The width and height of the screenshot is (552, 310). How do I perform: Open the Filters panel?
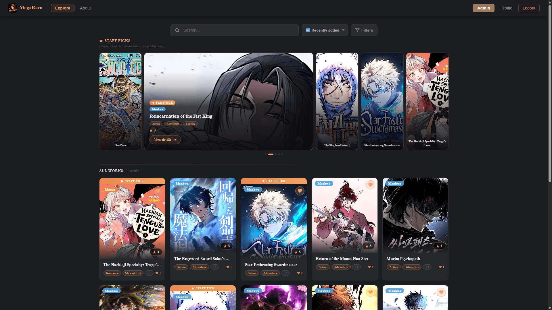tap(364, 30)
